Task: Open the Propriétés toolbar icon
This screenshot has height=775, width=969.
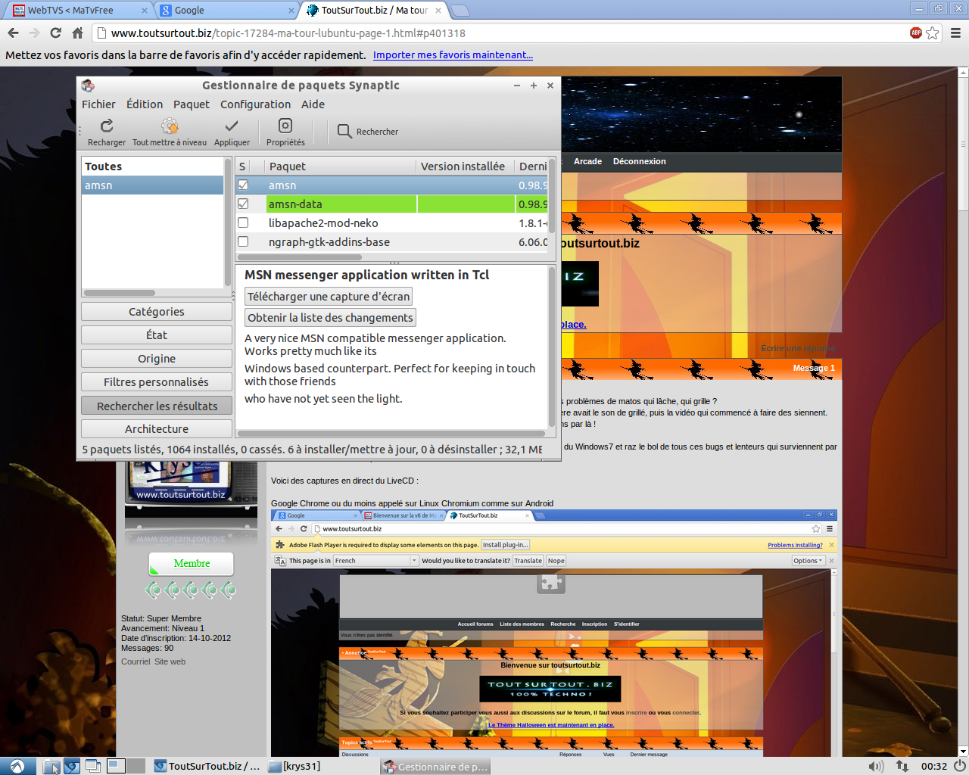Action: (285, 126)
